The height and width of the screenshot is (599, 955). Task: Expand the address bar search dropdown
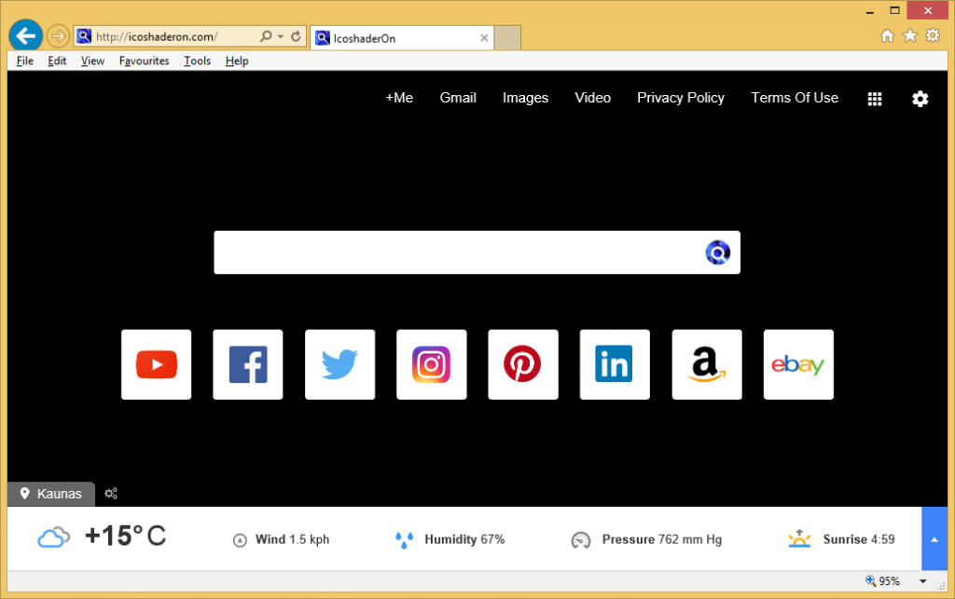281,37
